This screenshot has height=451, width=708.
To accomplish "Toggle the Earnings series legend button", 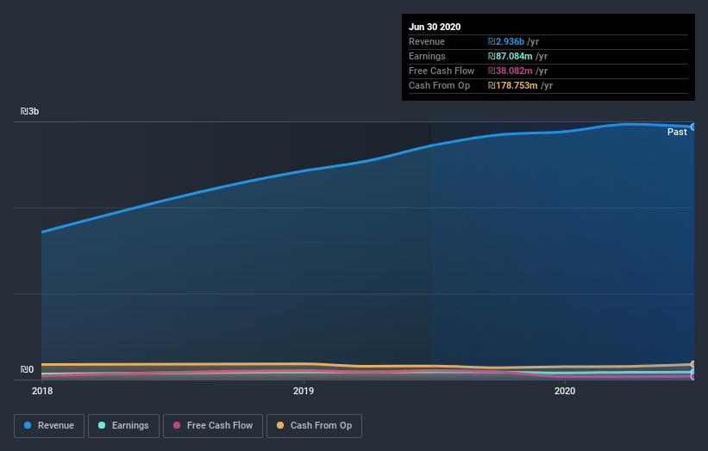I will (123, 426).
